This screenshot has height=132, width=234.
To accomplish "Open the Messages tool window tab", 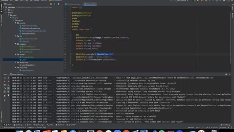I will pyautogui.click(x=39, y=125).
